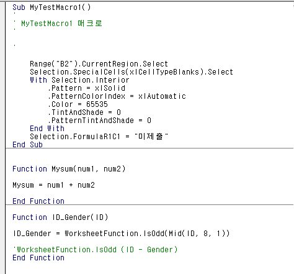Click the 65535 color value
294x274 pixels.
tap(97, 104)
